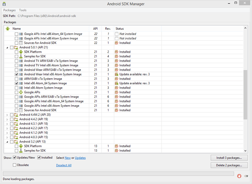Toggle the Installed filter checkbox
This screenshot has width=252, height=184.
click(x=39, y=158)
